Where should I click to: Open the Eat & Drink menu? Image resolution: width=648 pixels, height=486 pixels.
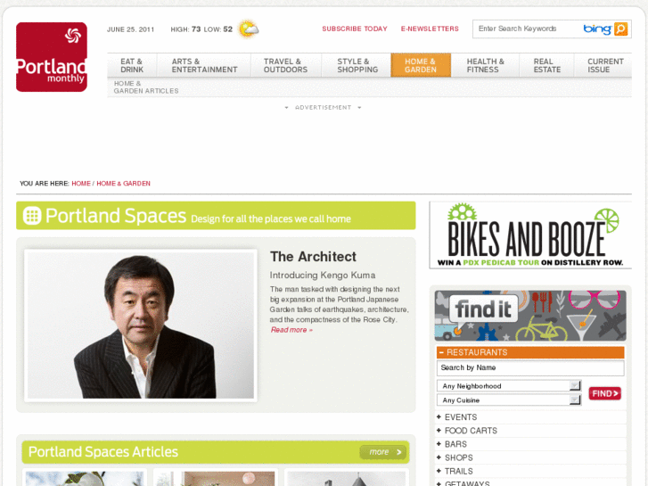tap(132, 65)
